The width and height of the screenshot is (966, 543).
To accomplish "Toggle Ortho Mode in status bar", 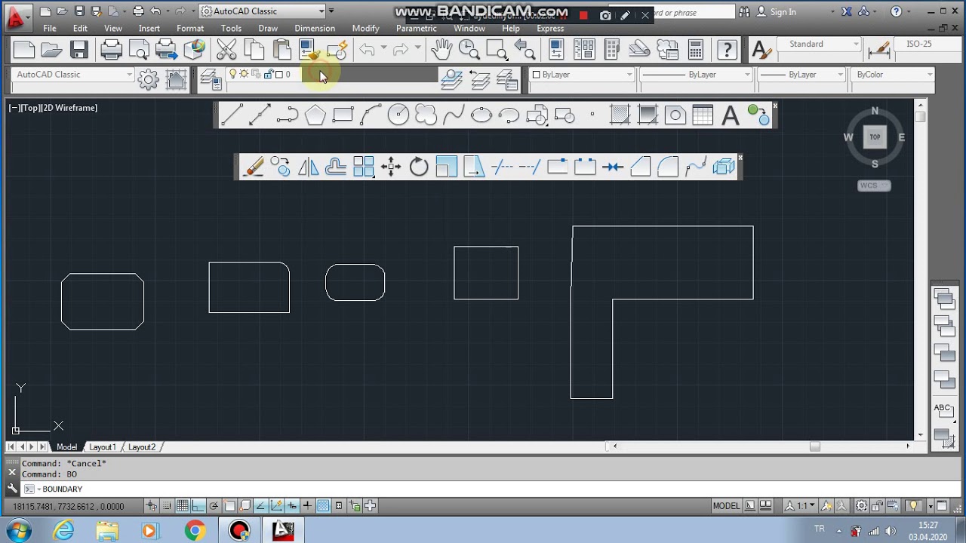I will pyautogui.click(x=198, y=506).
